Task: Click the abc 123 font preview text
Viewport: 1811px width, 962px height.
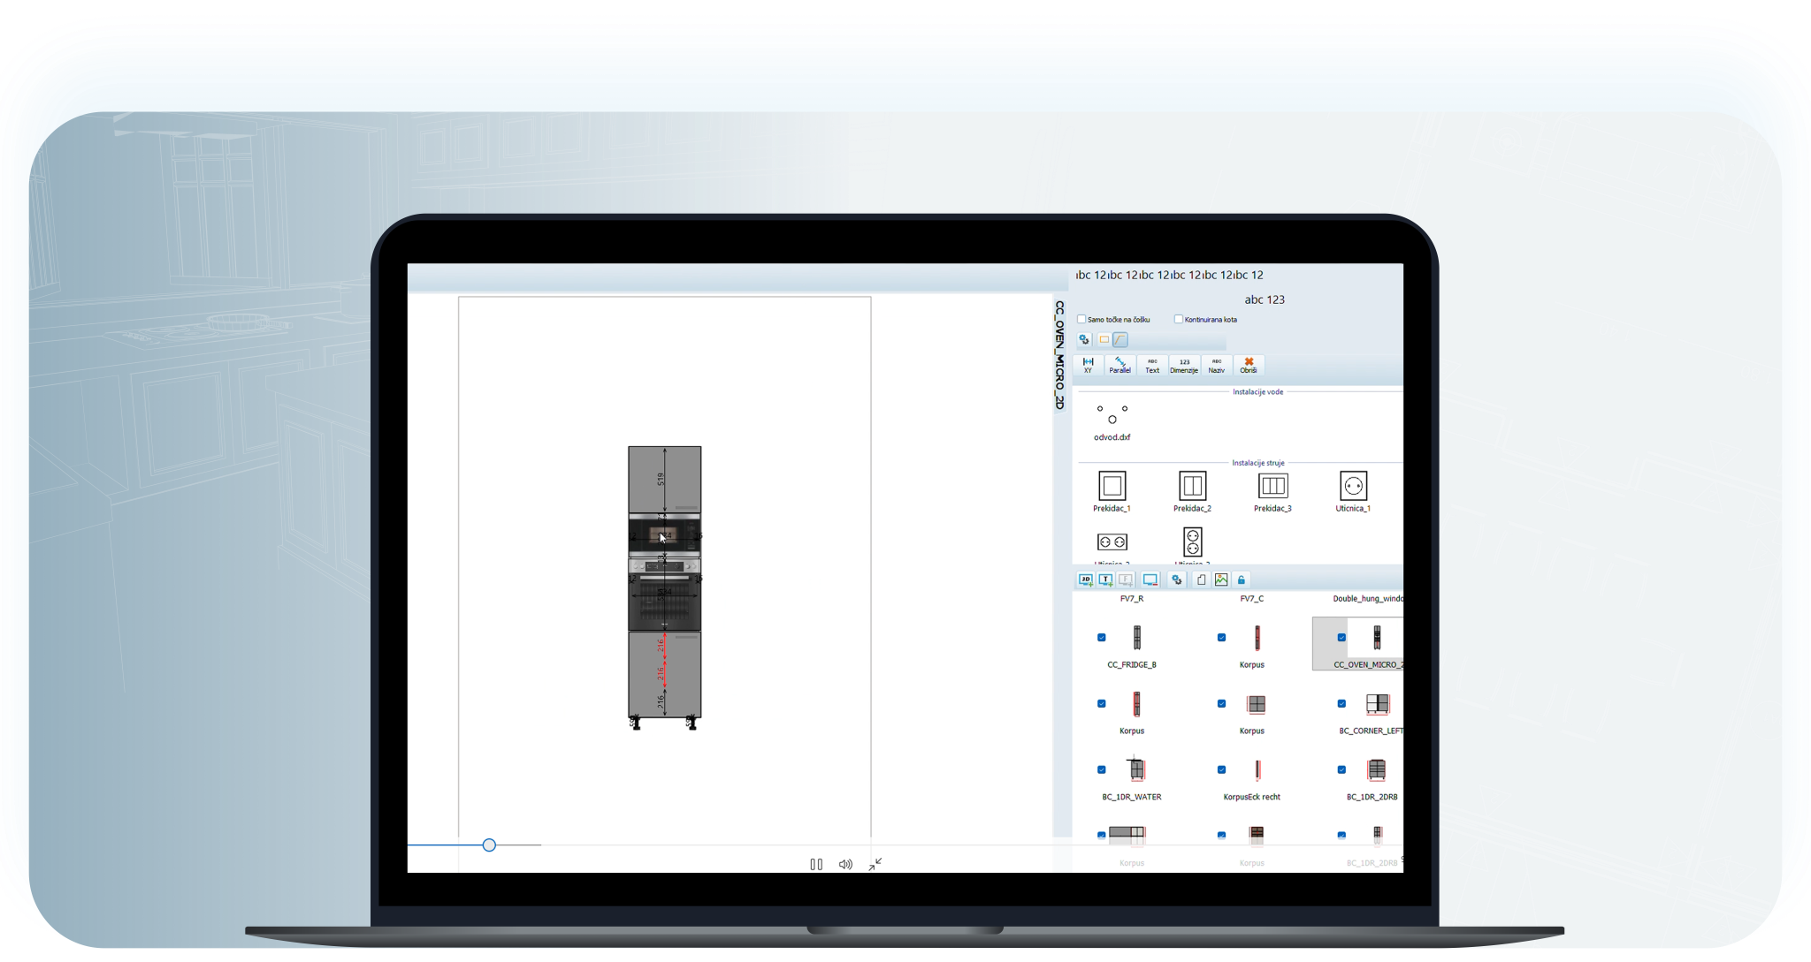Action: 1265,299
